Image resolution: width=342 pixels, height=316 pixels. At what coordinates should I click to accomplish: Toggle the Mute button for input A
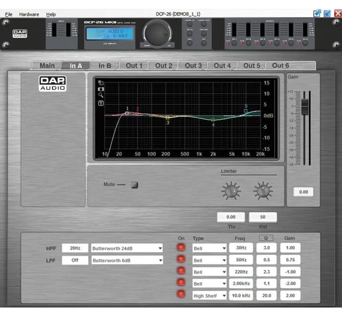click(134, 185)
